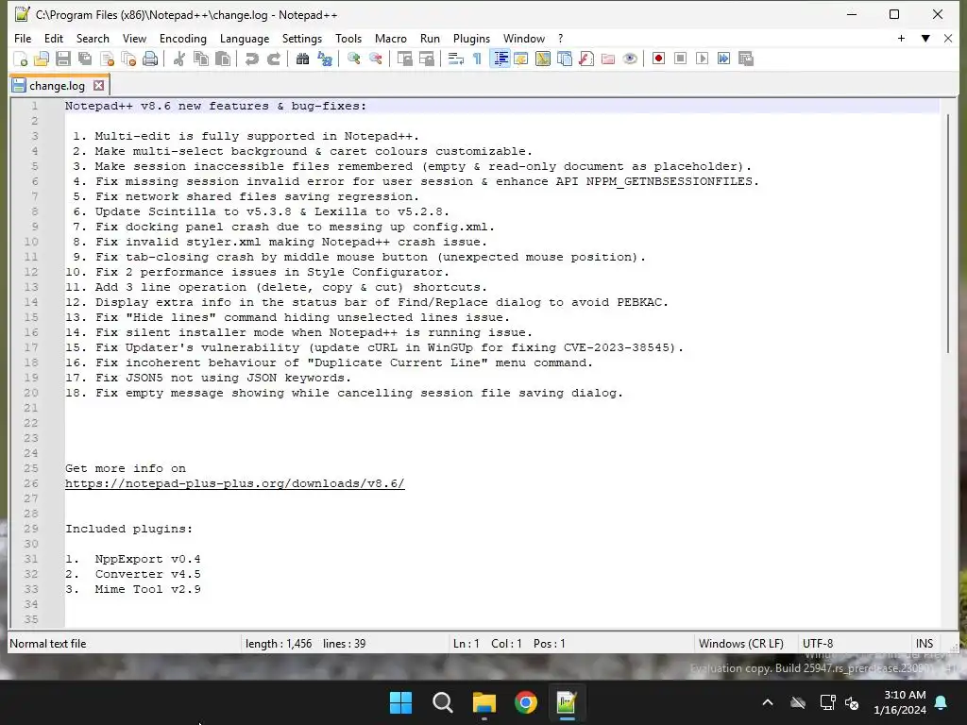This screenshot has width=967, height=725.
Task: Create a new file with toolbar New icon
Action: [x=21, y=59]
